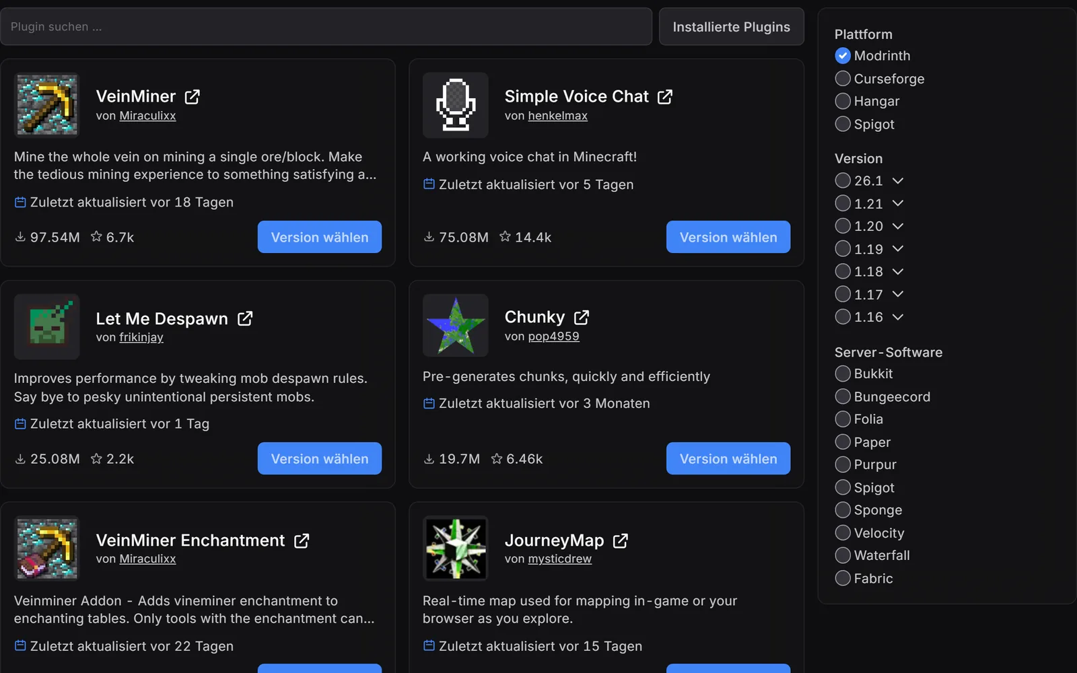Image resolution: width=1077 pixels, height=673 pixels.
Task: Click the Let Me Despawn zombie logo
Action: click(47, 326)
